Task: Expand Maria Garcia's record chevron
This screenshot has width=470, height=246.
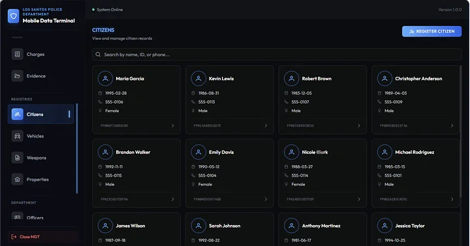Action: click(x=172, y=125)
